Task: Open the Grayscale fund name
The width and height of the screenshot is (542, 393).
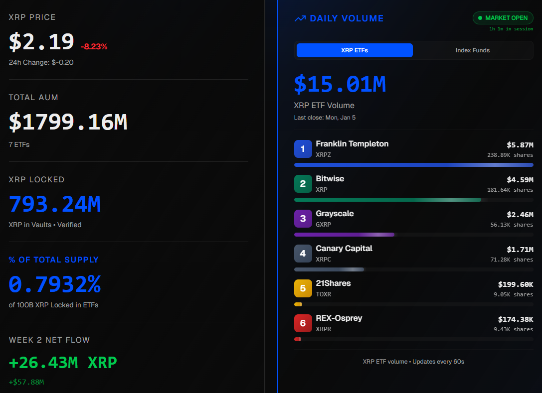Action: pos(335,213)
